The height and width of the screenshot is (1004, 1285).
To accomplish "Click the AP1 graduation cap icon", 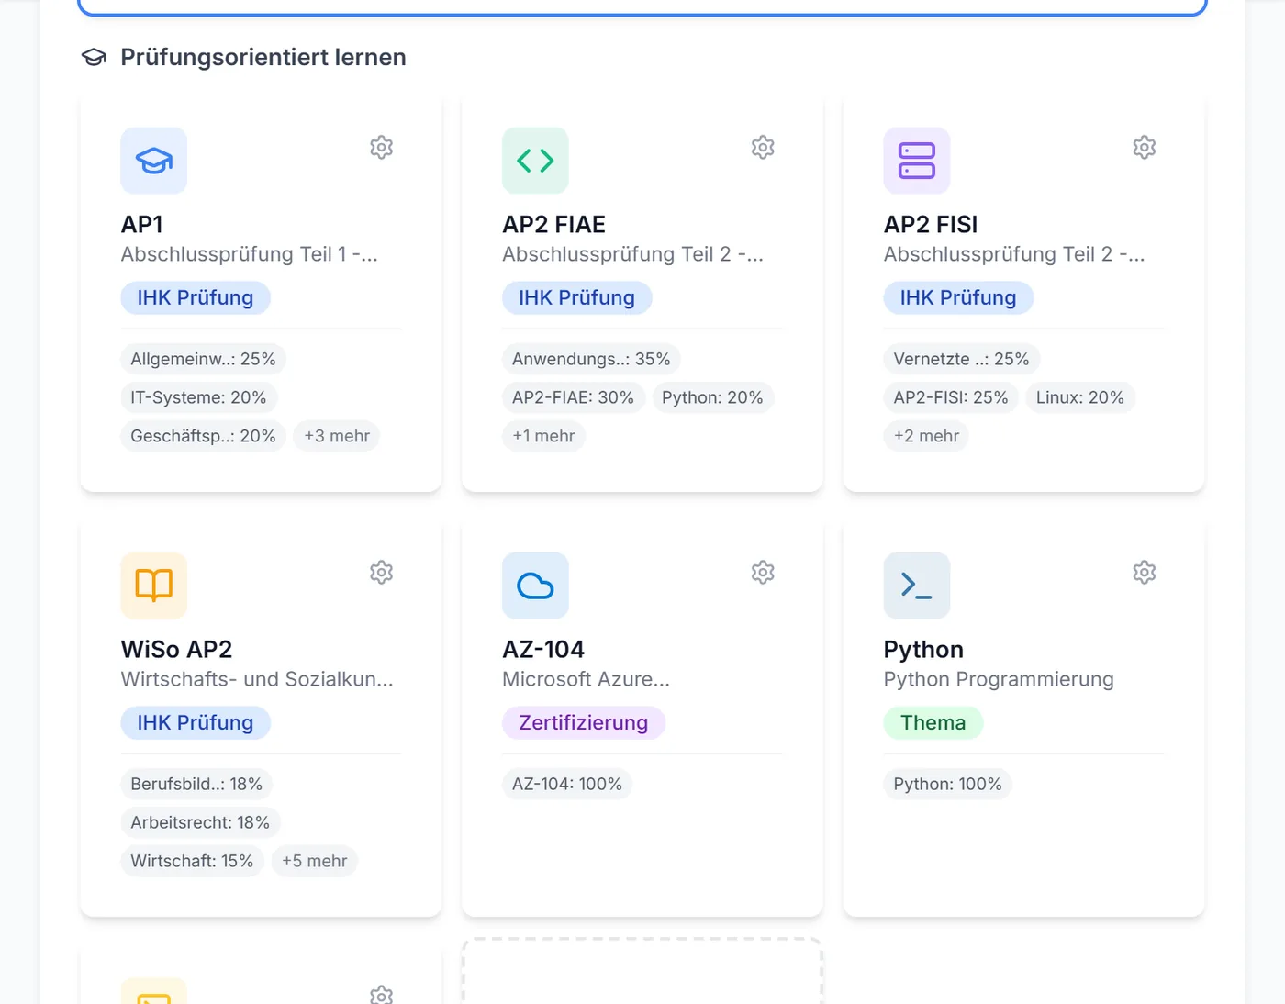I will tap(154, 161).
